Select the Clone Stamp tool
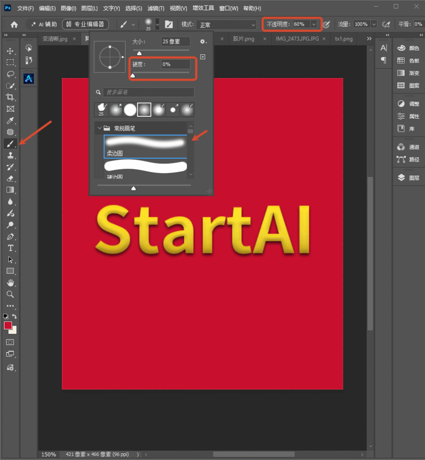 (10, 155)
